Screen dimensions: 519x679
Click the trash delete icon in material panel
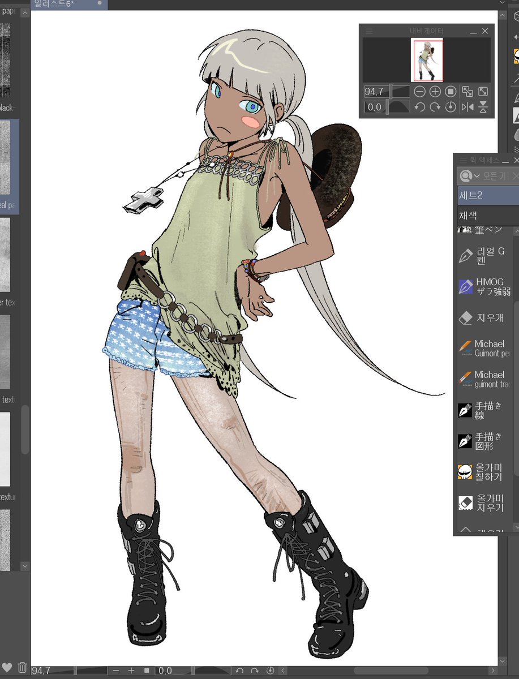pyautogui.click(x=22, y=668)
